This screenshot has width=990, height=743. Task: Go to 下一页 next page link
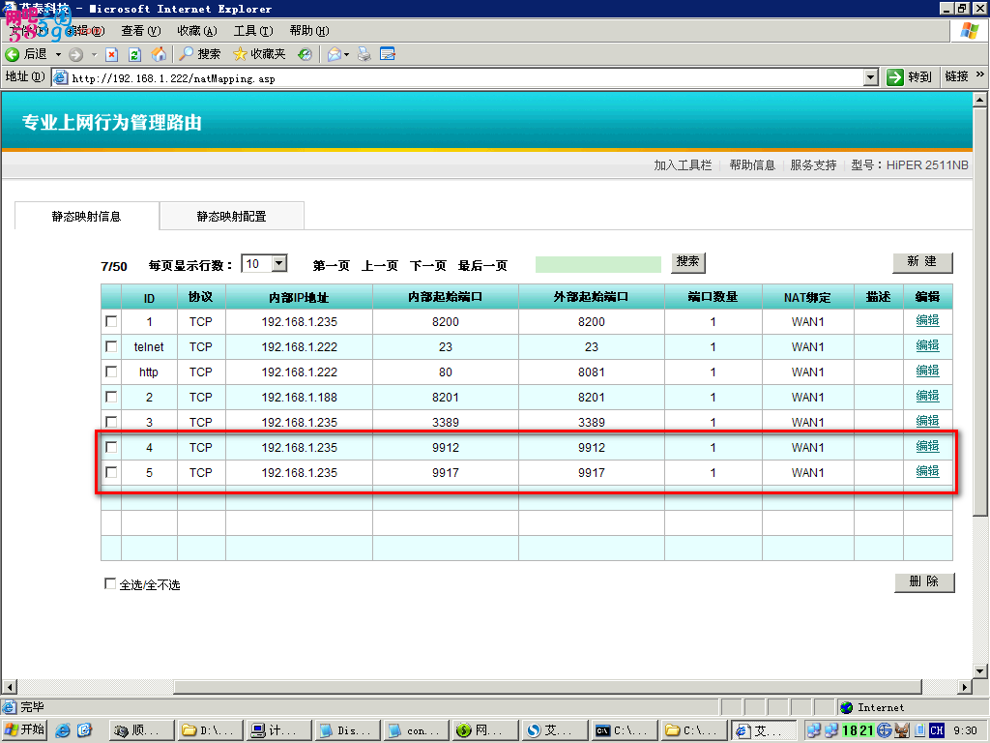[x=428, y=265]
